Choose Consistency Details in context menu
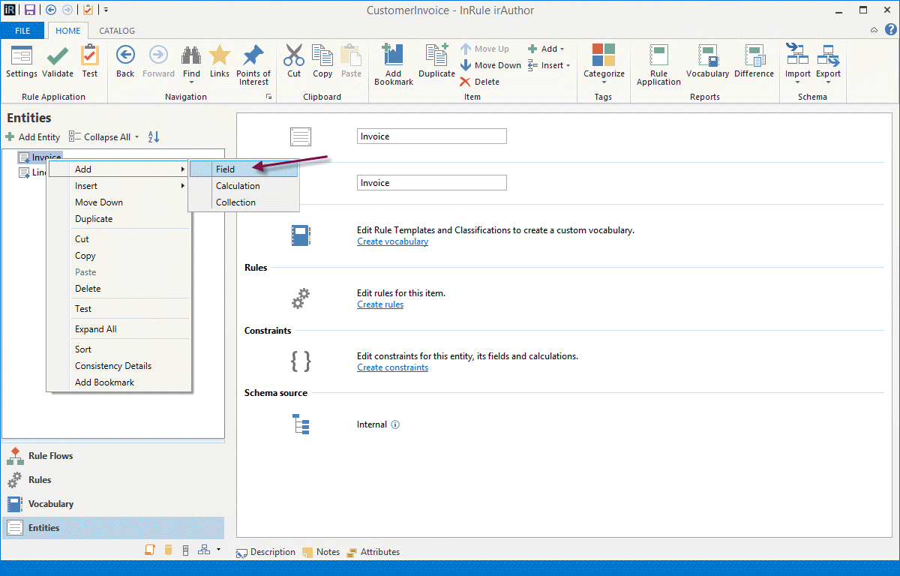Image resolution: width=900 pixels, height=576 pixels. 113,366
